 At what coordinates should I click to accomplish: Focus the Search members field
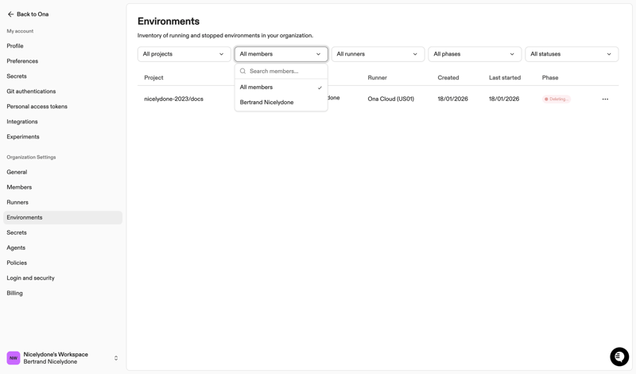click(x=281, y=71)
